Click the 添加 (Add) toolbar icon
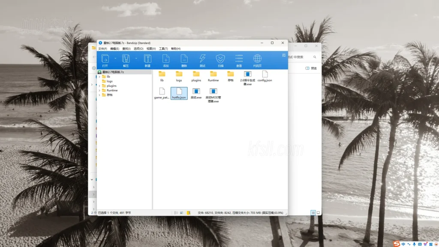The width and height of the screenshot is (439, 247). pyautogui.click(x=166, y=59)
